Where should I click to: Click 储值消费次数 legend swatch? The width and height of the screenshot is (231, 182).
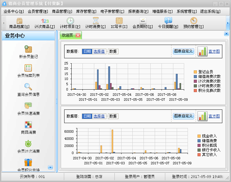click(195, 77)
